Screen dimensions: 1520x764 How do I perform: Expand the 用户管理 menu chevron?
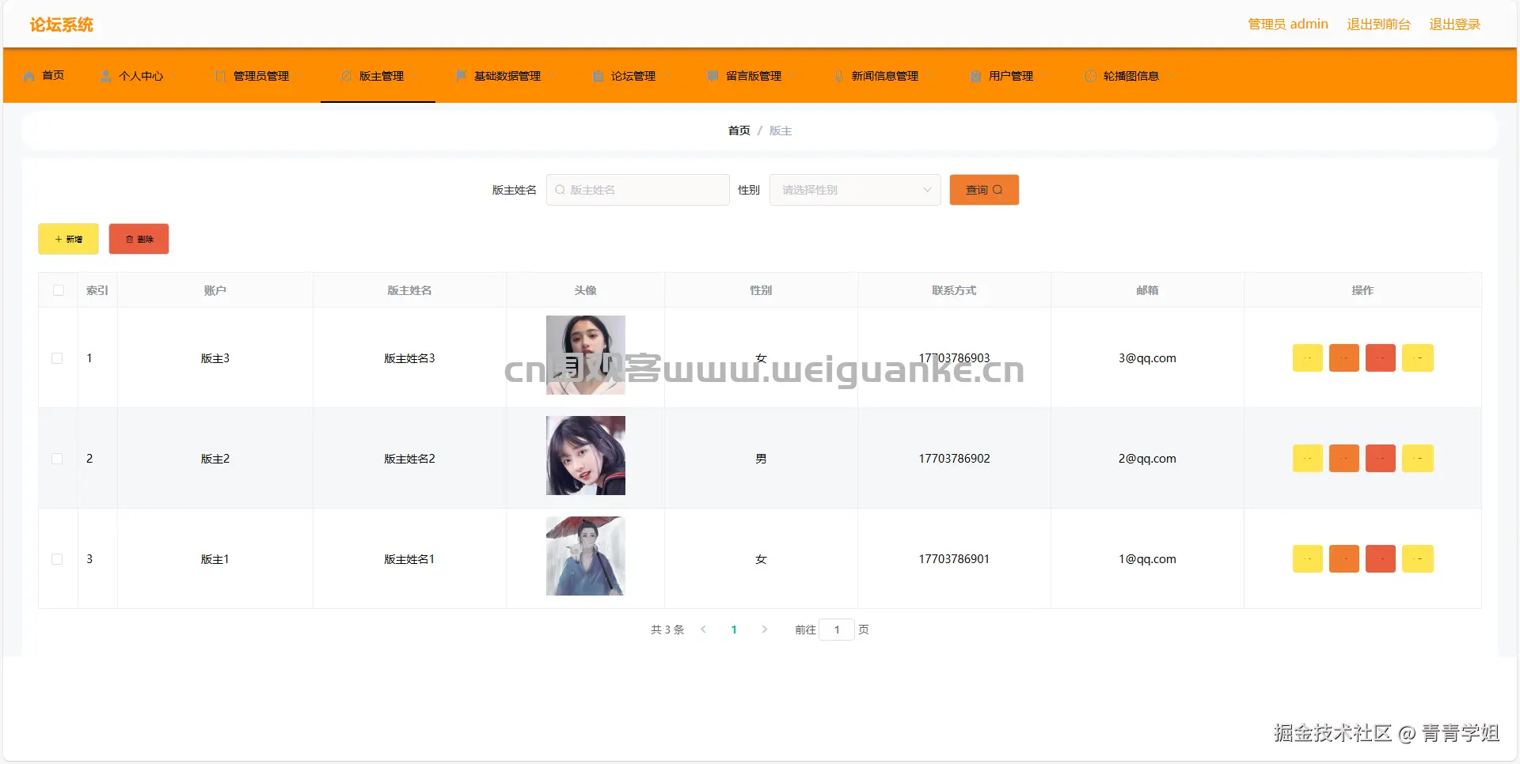[1044, 76]
